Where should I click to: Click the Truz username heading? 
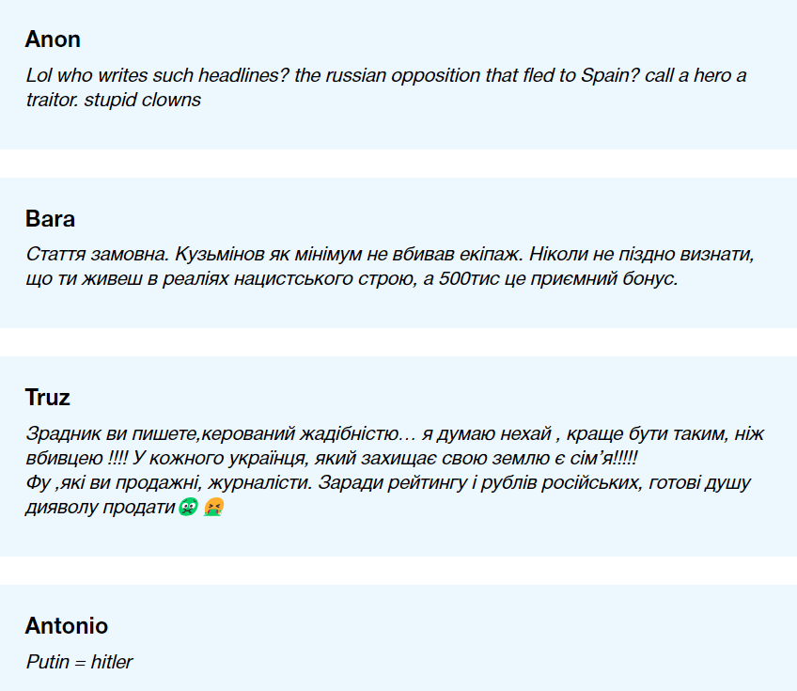point(47,397)
